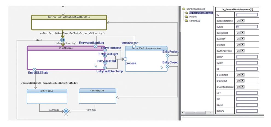Open the isHungStart dropdown
271x127 pixels.
click(x=243, y=75)
